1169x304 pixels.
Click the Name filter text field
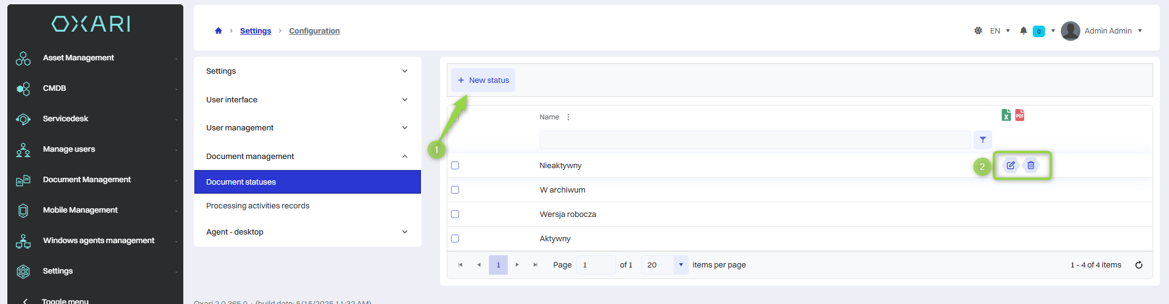[754, 140]
